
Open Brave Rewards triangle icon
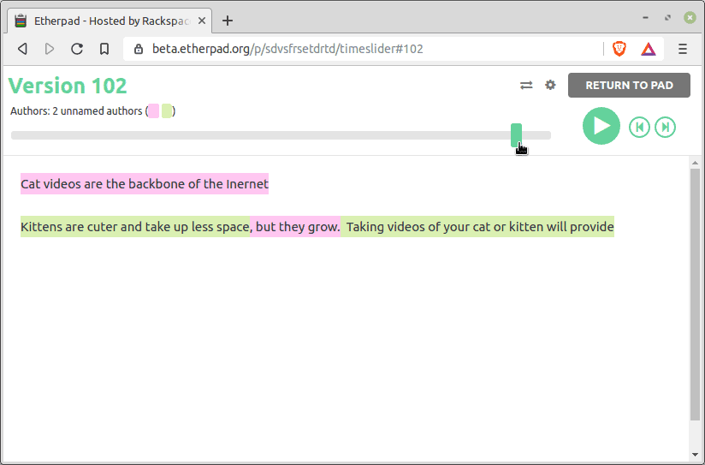649,49
